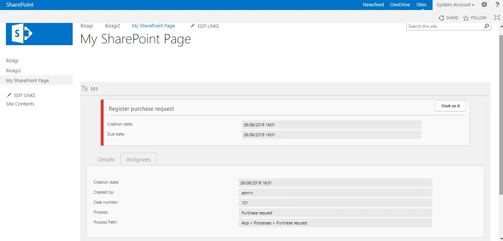Open Site Contents
Image resolution: width=503 pixels, height=241 pixels.
click(x=20, y=104)
